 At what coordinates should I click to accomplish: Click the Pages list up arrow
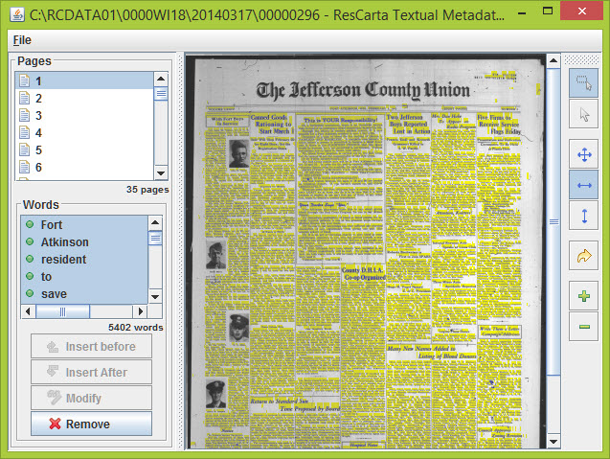pos(161,79)
